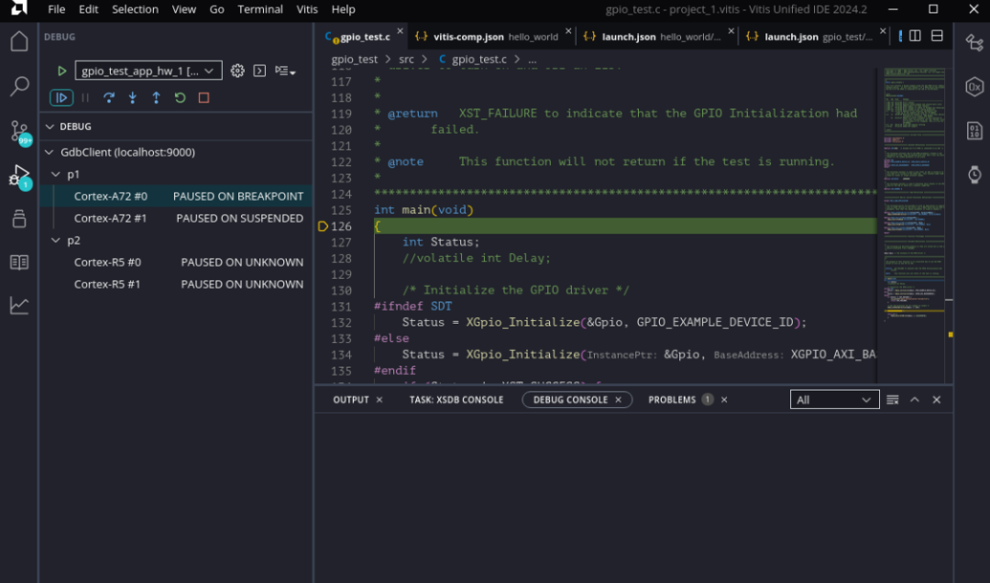This screenshot has width=990, height=583.
Task: Open the stacked-box icon view in activity bar
Action: pos(19,218)
